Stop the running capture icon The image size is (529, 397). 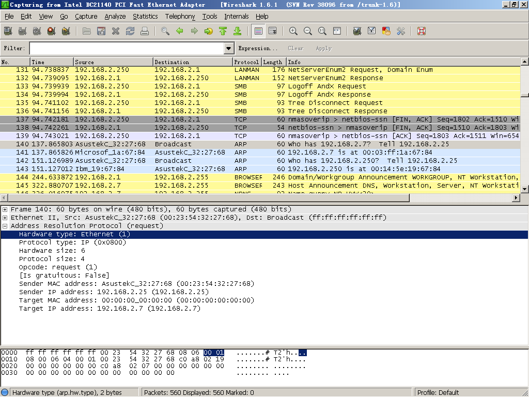pos(52,31)
